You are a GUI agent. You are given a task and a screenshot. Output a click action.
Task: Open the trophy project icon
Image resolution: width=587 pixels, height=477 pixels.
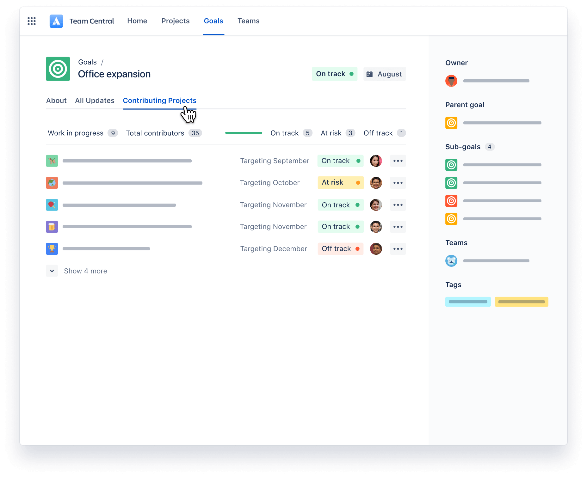point(52,249)
